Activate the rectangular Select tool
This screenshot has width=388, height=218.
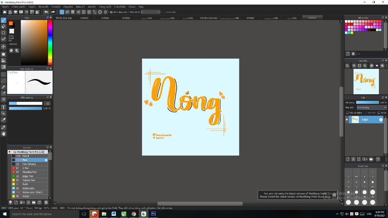pos(3,75)
